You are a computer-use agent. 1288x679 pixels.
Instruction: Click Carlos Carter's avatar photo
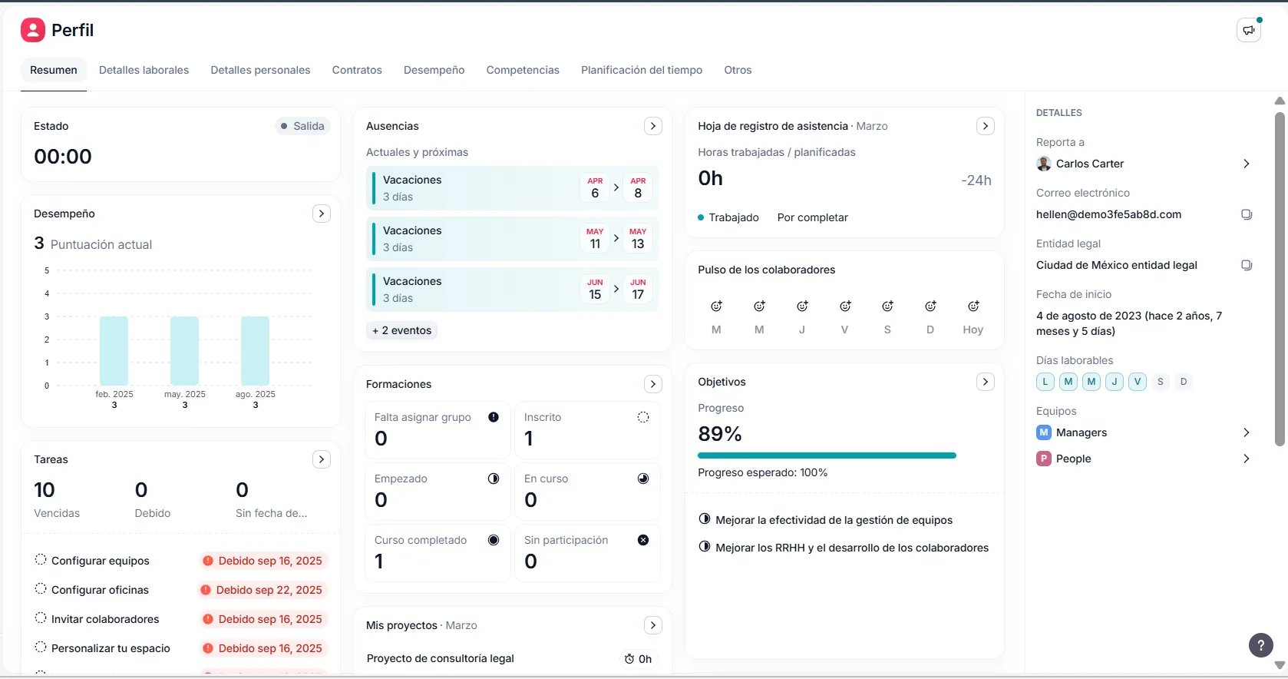pos(1044,164)
